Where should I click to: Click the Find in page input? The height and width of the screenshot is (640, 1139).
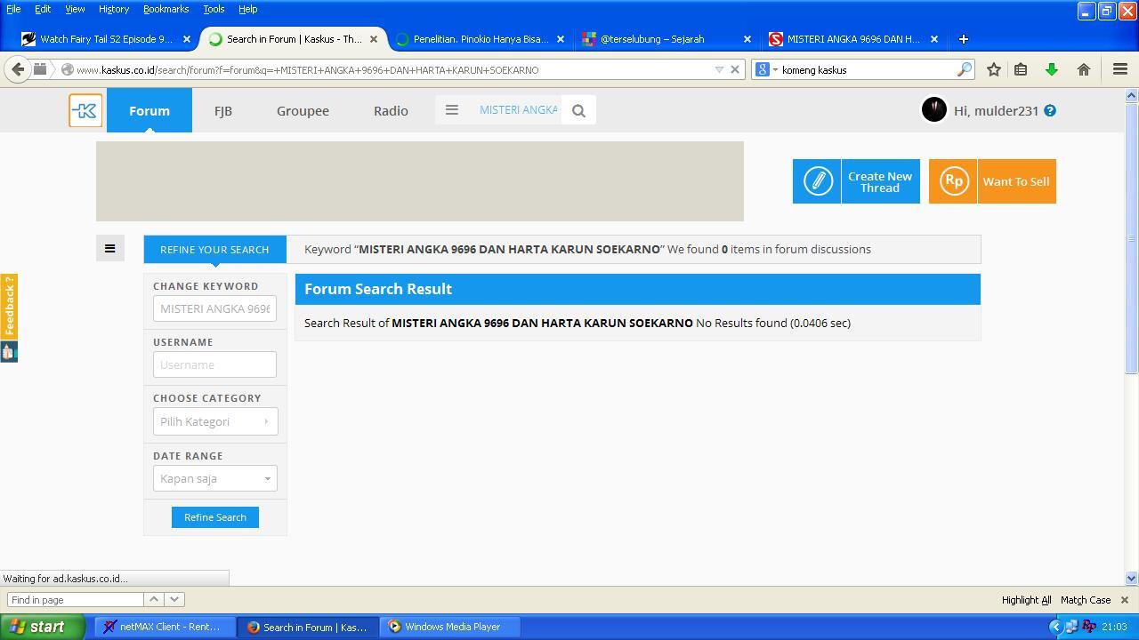click(x=75, y=600)
